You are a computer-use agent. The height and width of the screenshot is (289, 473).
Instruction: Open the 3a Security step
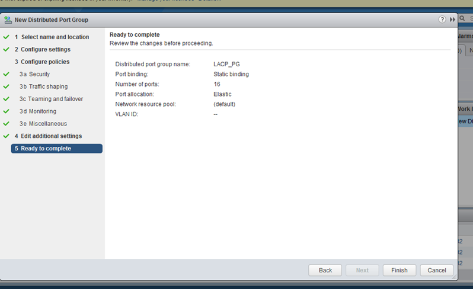pos(35,74)
